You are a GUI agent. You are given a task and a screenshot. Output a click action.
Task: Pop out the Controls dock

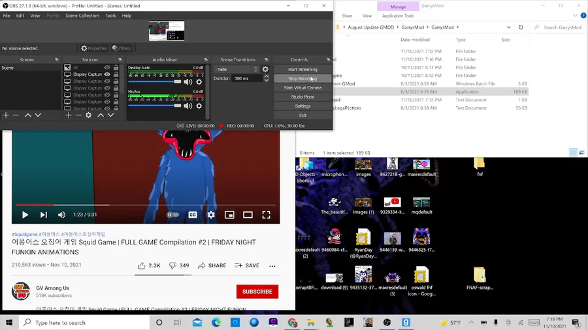point(328,60)
